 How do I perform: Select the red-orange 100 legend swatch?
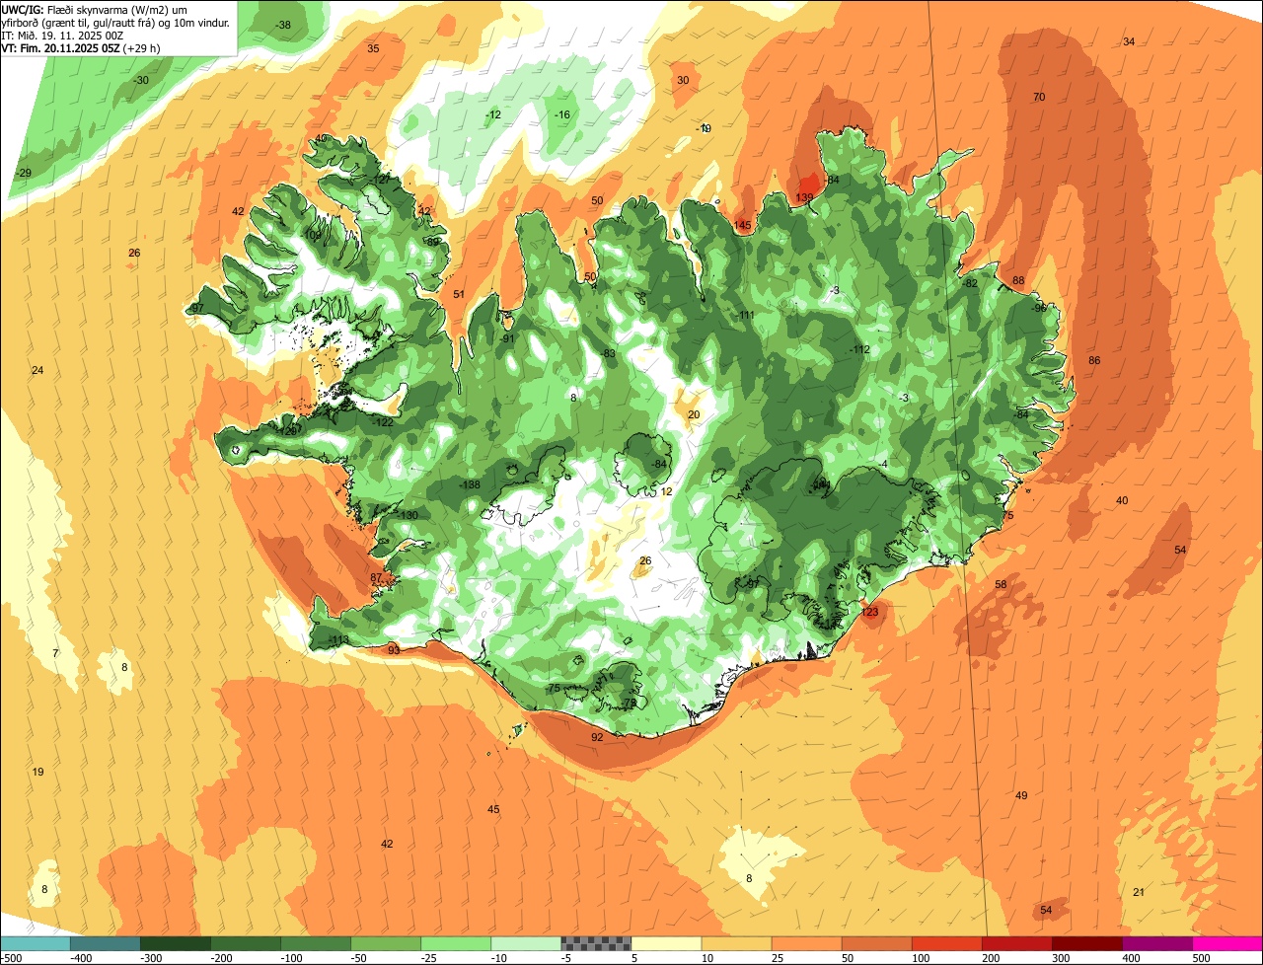(x=947, y=943)
